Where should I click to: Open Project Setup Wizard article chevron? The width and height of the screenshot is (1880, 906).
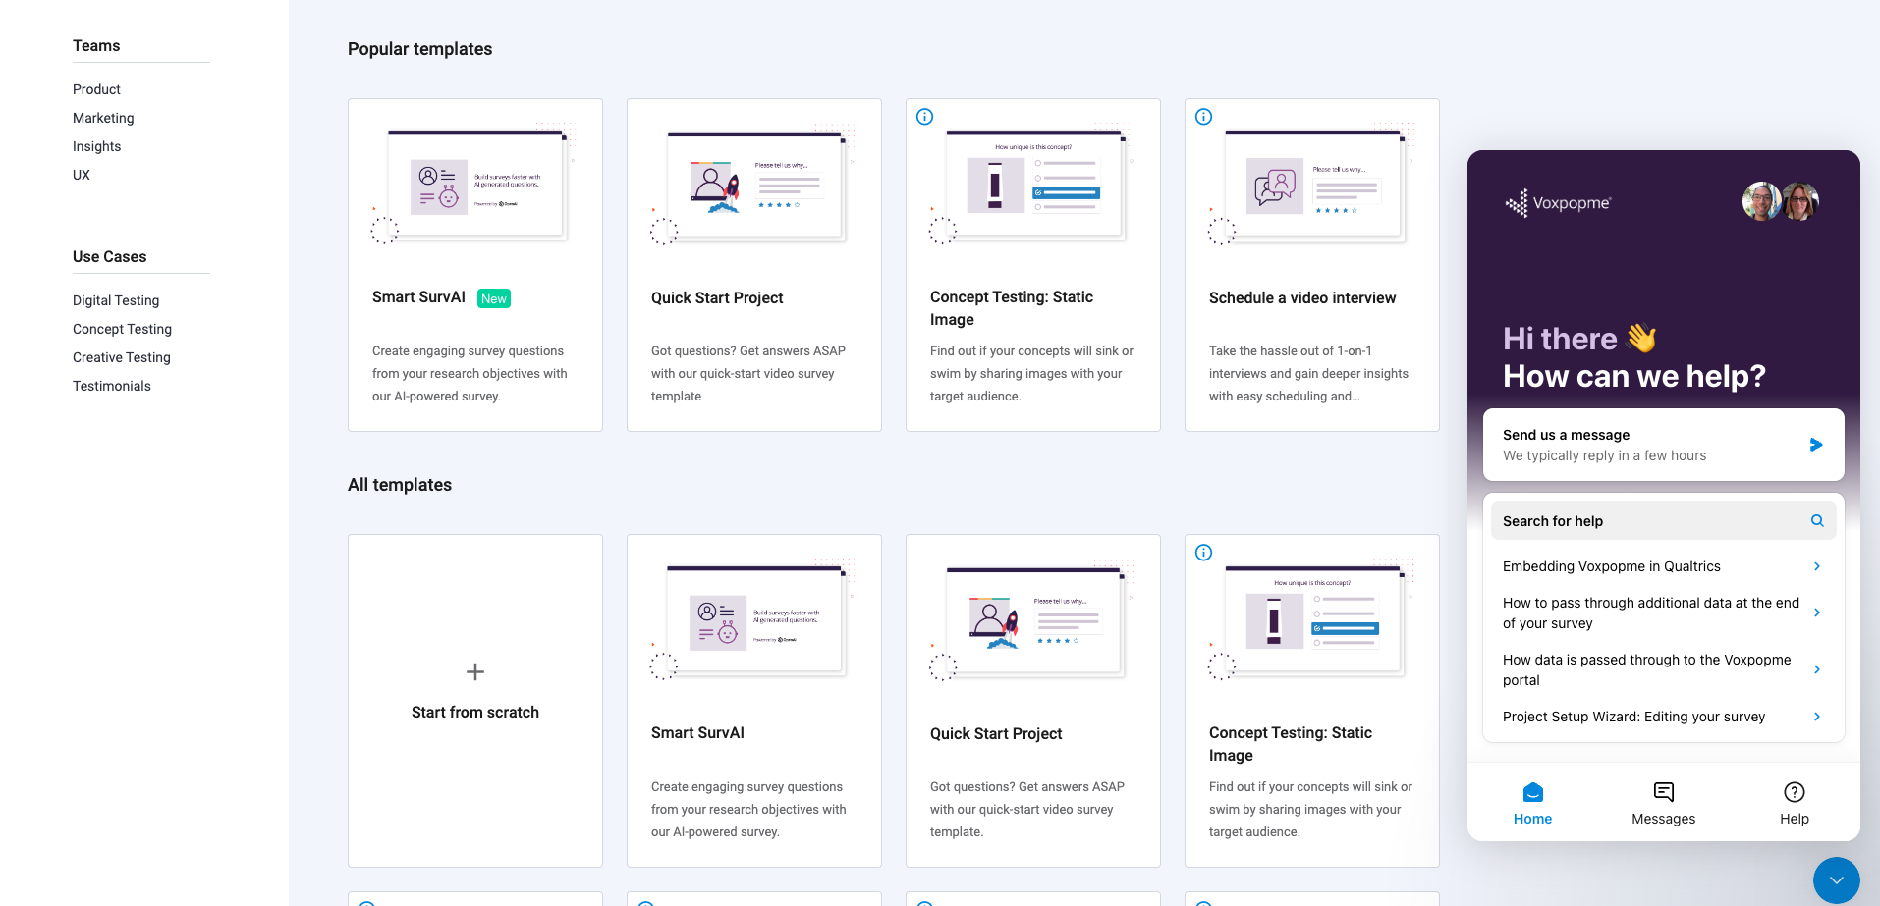[x=1817, y=717]
